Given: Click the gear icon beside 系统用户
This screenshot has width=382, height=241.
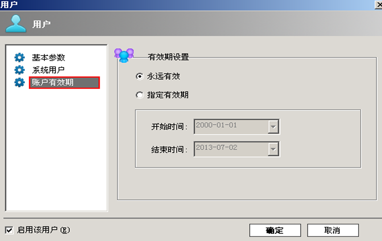Looking at the screenshot, I should pyautogui.click(x=19, y=70).
